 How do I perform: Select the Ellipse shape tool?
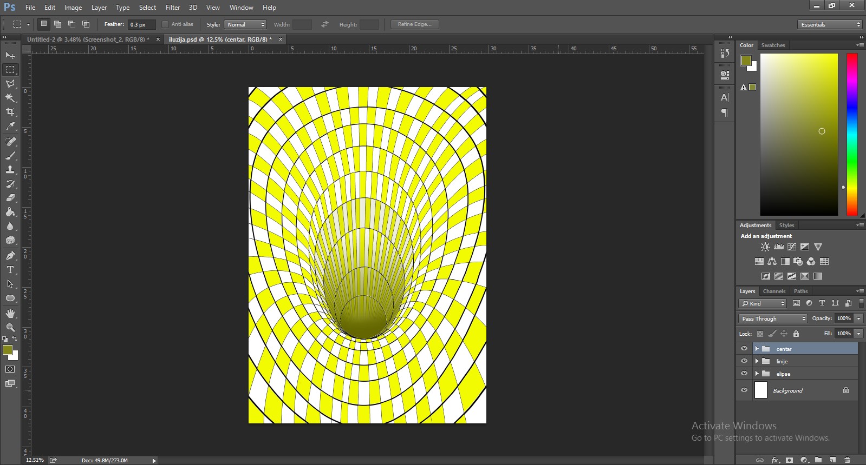(x=10, y=298)
